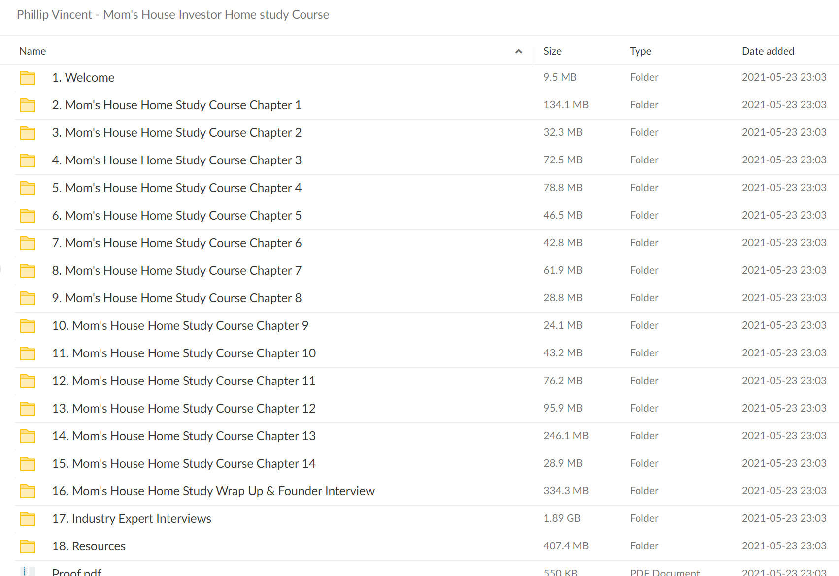
Task: Click the folder icon for Chapter 1 row
Action: (28, 105)
